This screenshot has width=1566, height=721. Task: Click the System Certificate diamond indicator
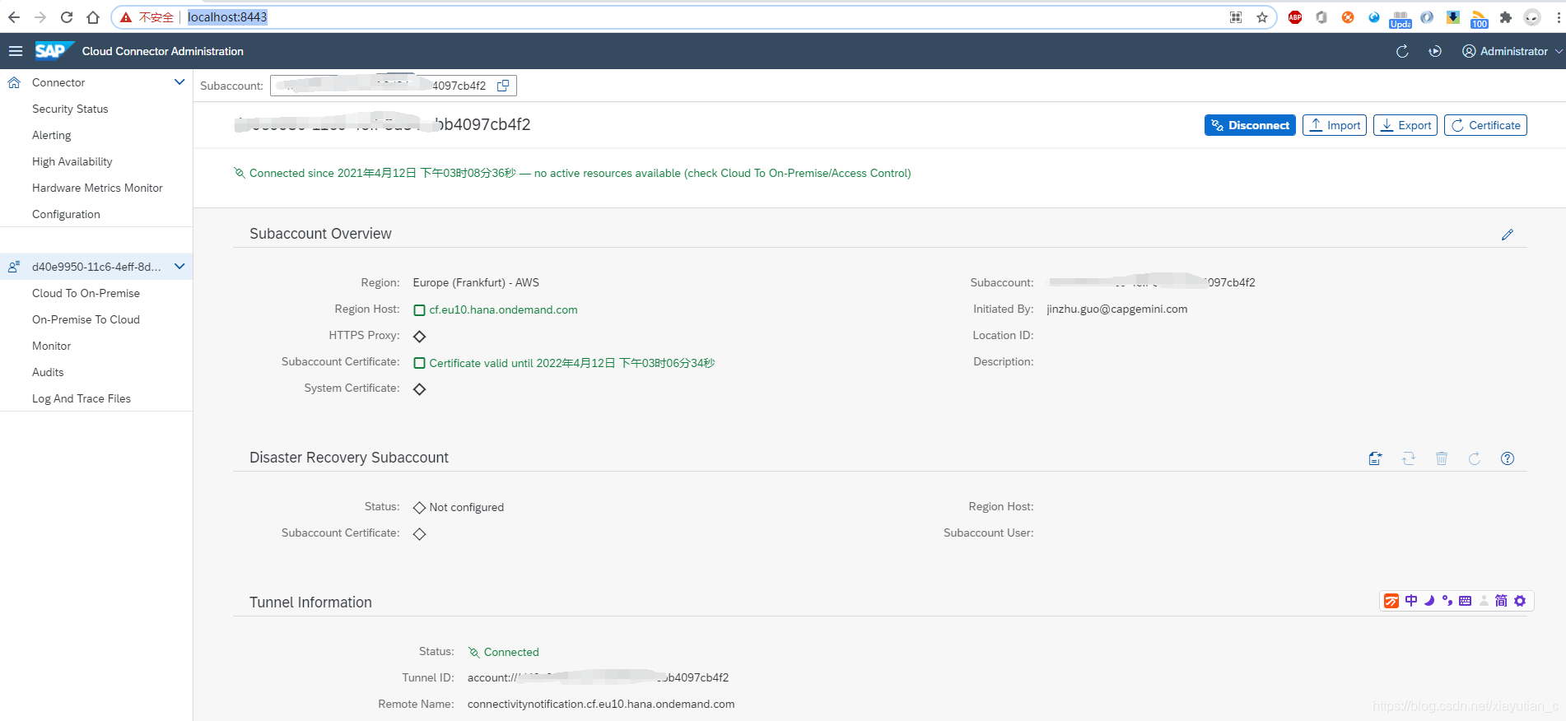click(x=419, y=389)
